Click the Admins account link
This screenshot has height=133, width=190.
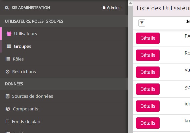pyautogui.click(x=114, y=8)
